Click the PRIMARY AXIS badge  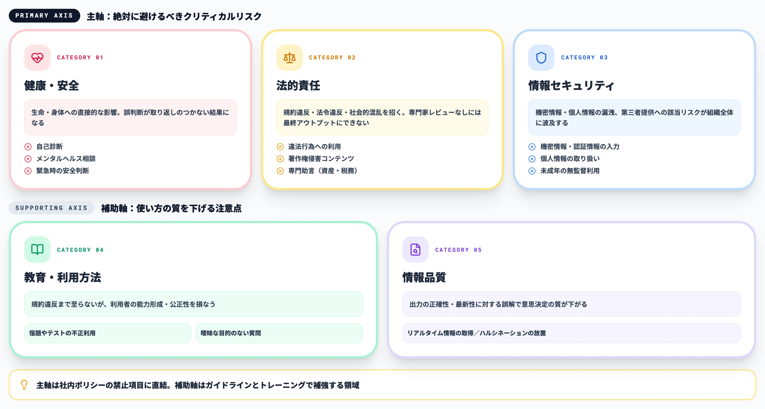point(44,15)
